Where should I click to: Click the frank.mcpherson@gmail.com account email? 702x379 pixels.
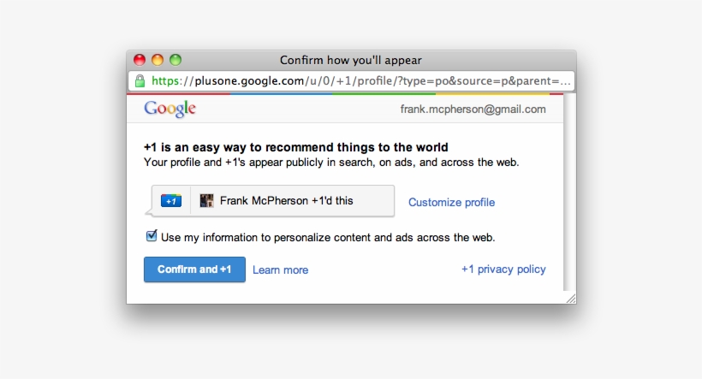pyautogui.click(x=473, y=109)
